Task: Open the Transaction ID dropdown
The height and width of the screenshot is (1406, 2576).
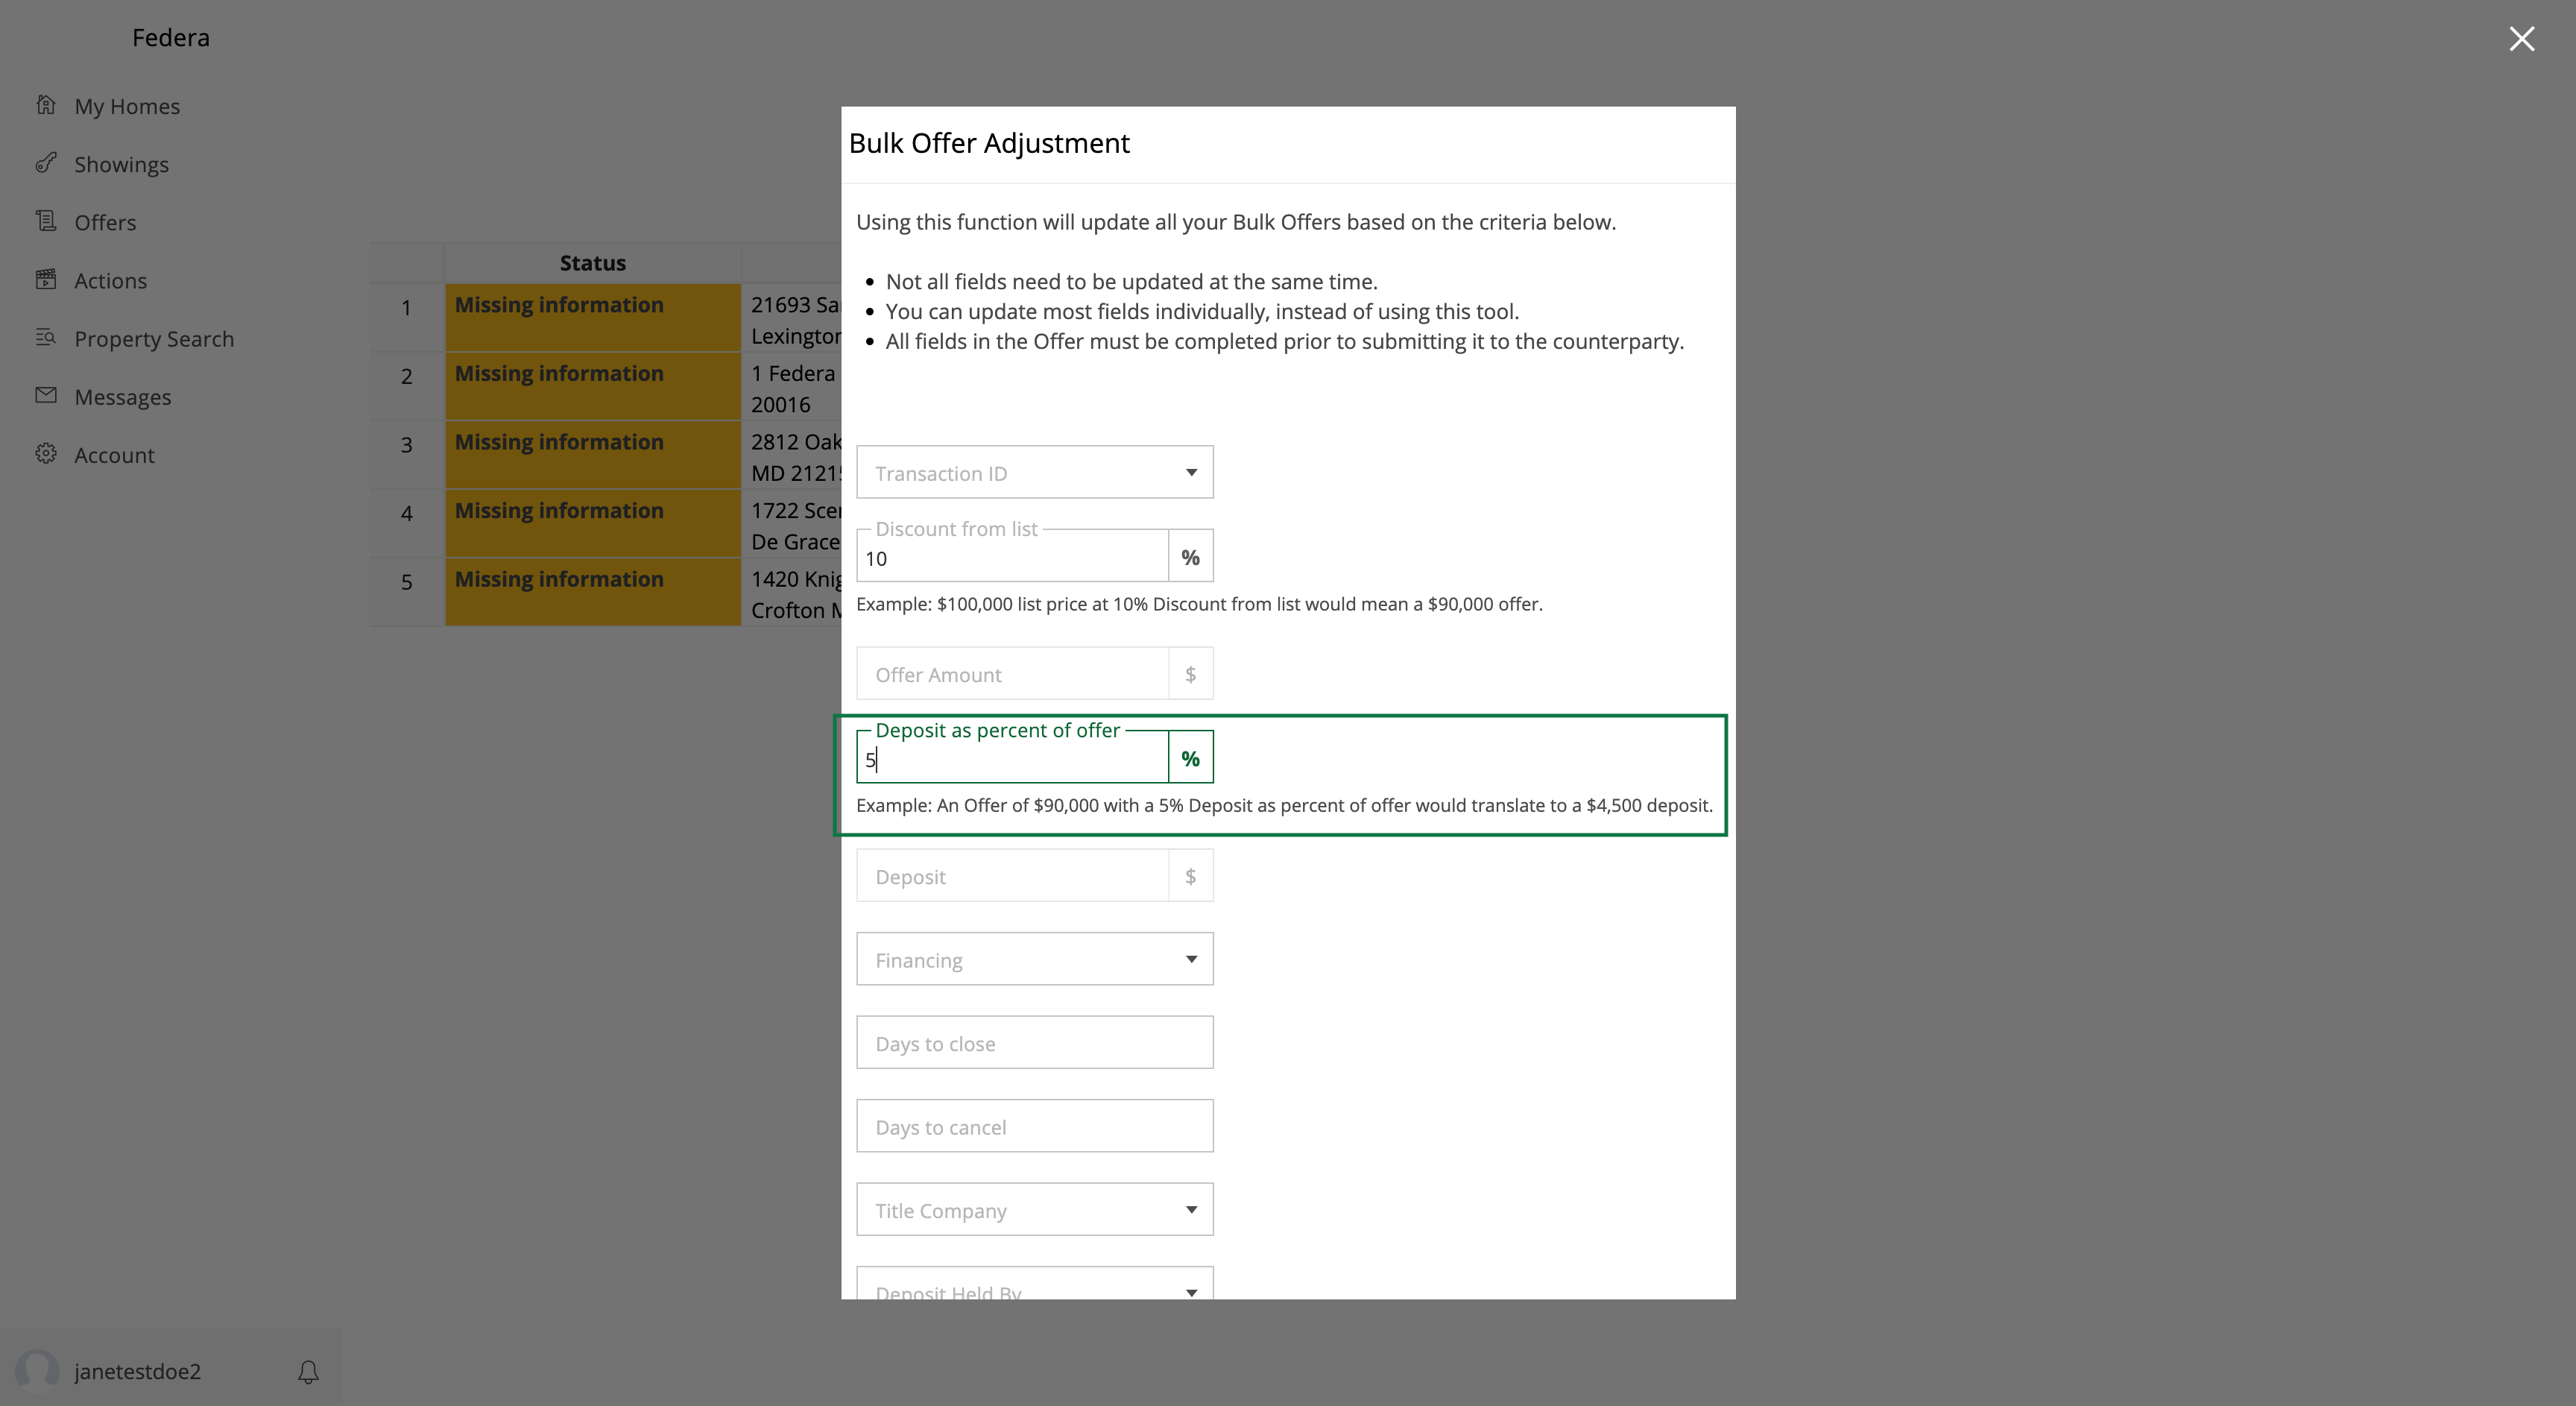Action: pos(1035,472)
